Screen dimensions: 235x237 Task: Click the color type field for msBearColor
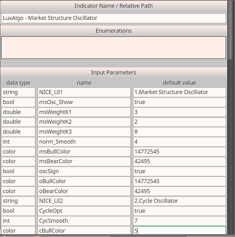point(18,161)
